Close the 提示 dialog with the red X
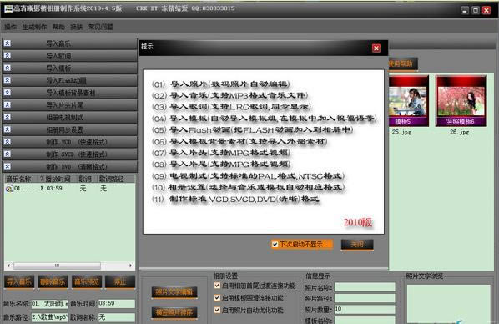499x324 pixels. click(376, 48)
